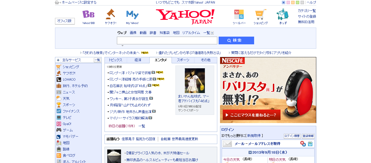Click the Yahoo! JAPAN logo
Image resolution: width=371 pixels, height=163 pixels.
point(185,17)
